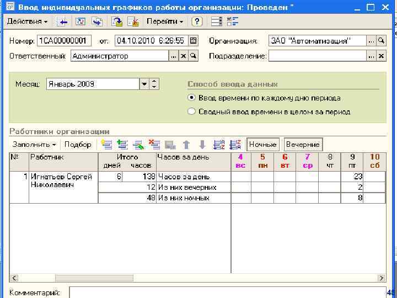This screenshot has width=397, height=298.
Task: Open the Перейти menu
Action: point(165,22)
